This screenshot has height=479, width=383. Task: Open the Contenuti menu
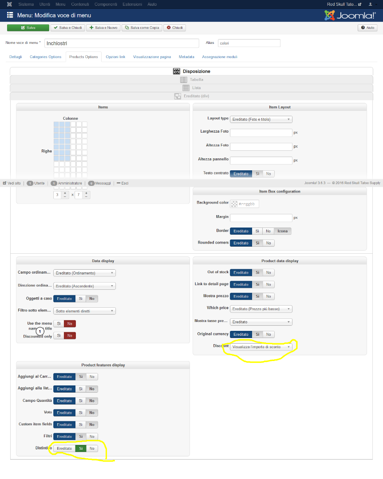[80, 4]
